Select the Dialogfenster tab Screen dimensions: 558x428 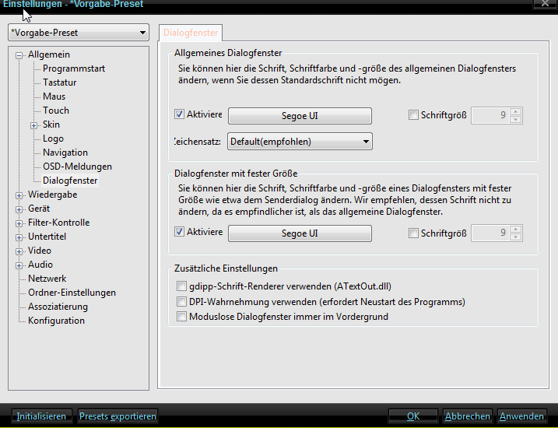click(191, 33)
